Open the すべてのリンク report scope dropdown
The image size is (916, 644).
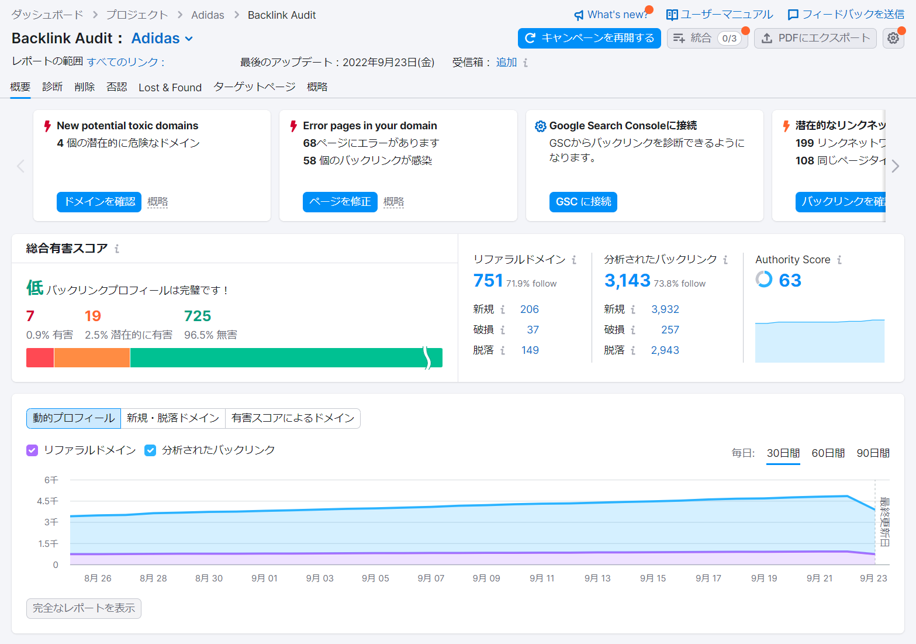tap(126, 62)
